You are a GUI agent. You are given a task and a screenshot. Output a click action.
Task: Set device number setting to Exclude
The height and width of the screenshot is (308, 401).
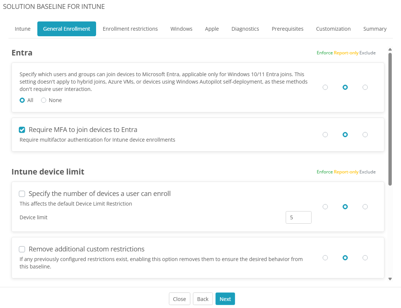[365, 207]
